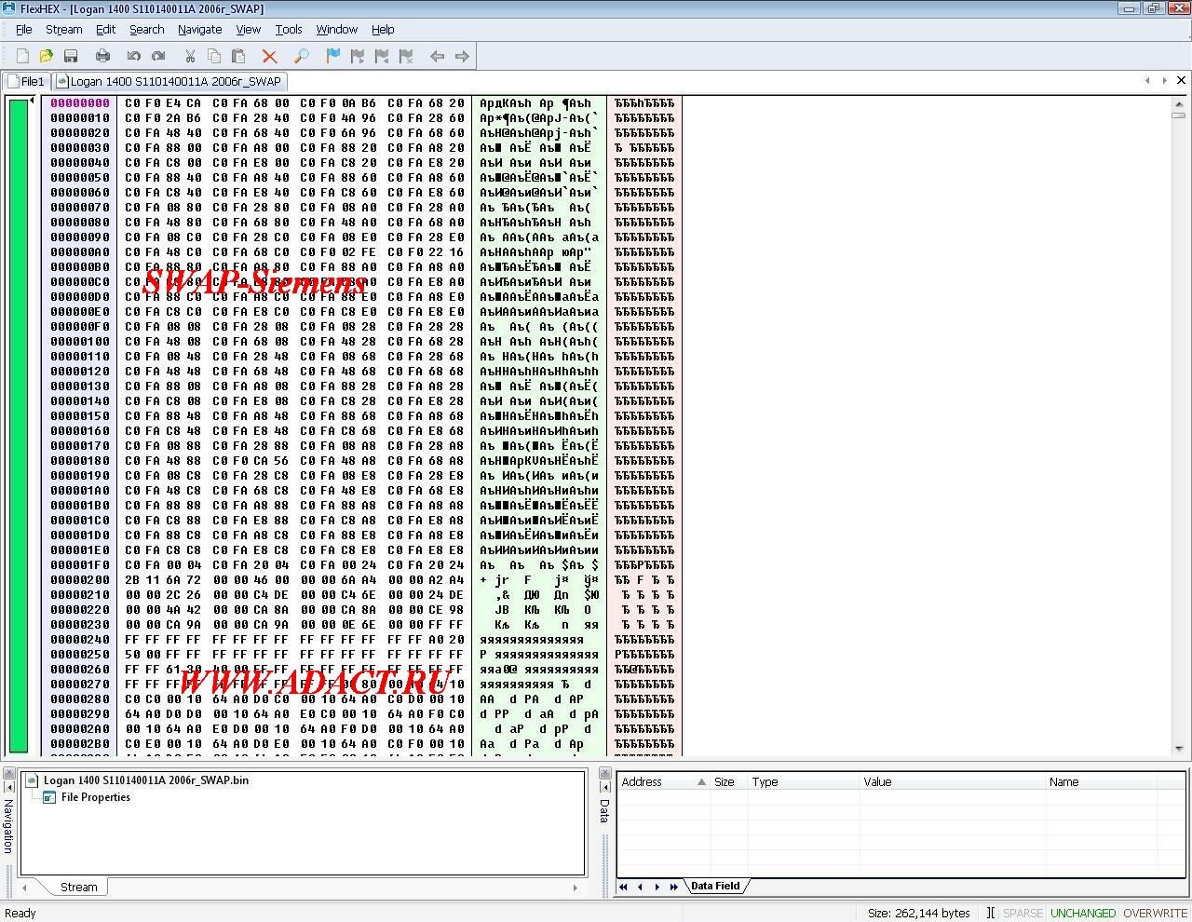Toggle bookmark with blue flag icon
Screen dimensions: 1192x922
coord(333,57)
